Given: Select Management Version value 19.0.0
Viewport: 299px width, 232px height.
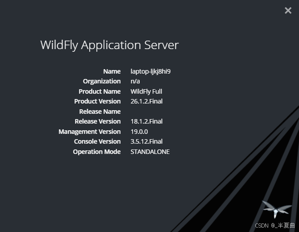Looking at the screenshot, I should point(139,132).
